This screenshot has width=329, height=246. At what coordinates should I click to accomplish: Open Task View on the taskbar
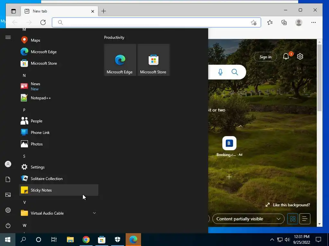click(x=54, y=240)
